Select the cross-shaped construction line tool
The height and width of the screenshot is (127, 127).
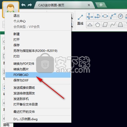pyautogui.click(x=90, y=16)
